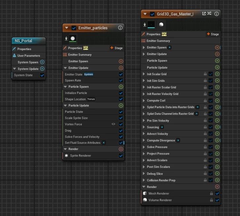Collapse the System Update section
Screen dimensions: 240x216
point(15,69)
